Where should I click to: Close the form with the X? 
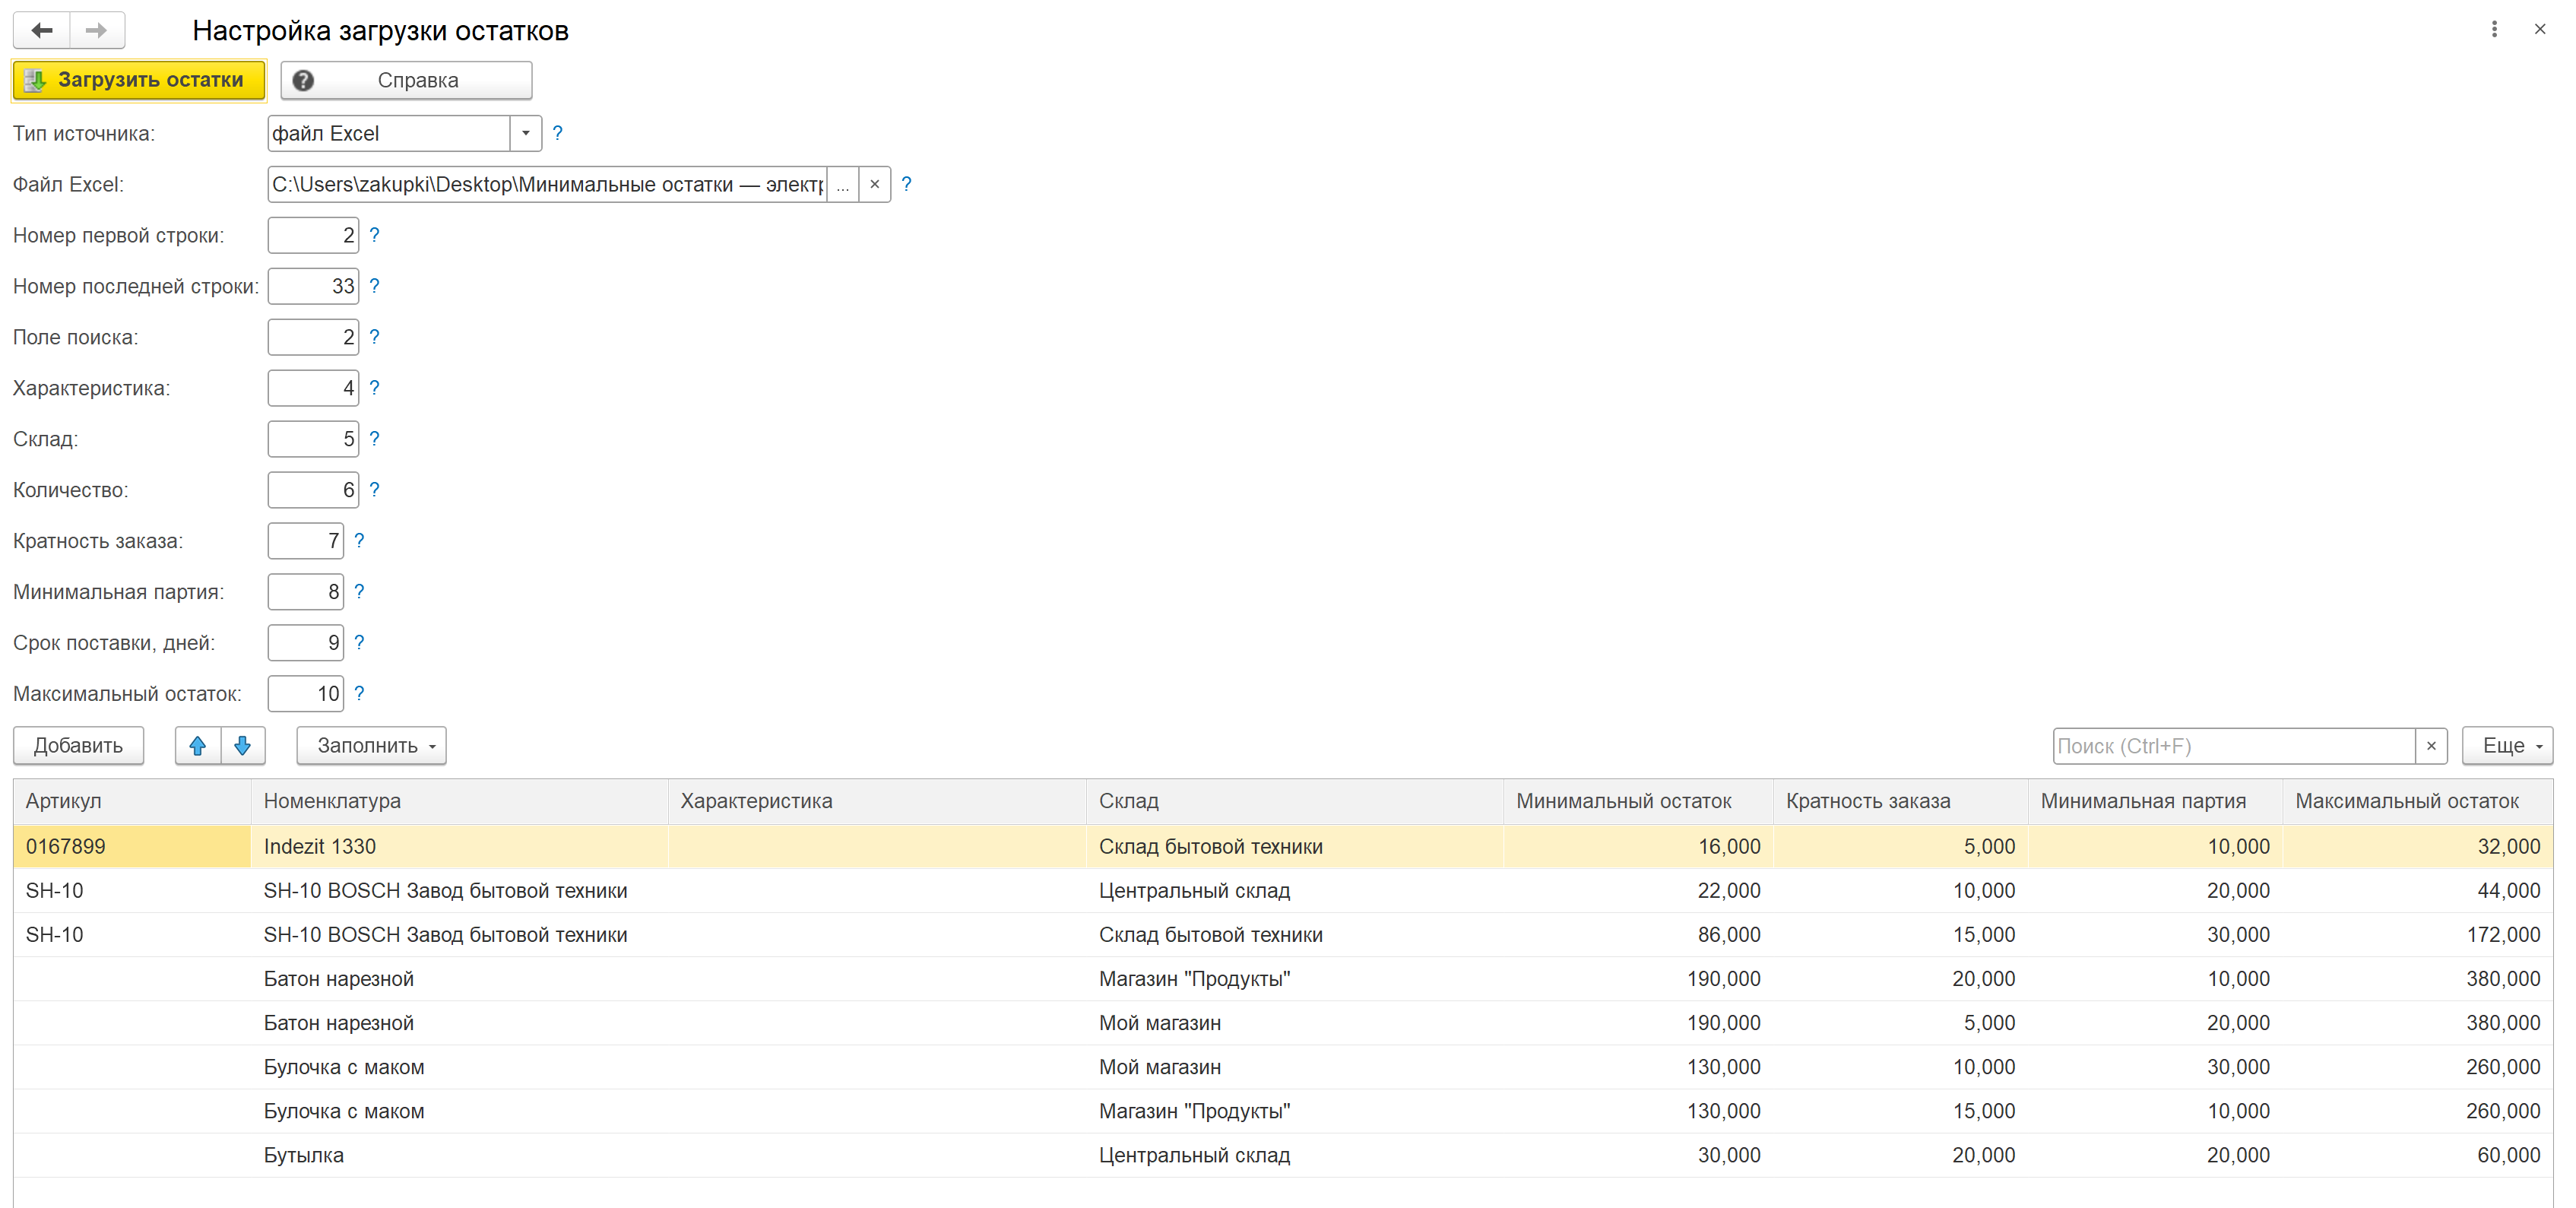coord(2540,29)
